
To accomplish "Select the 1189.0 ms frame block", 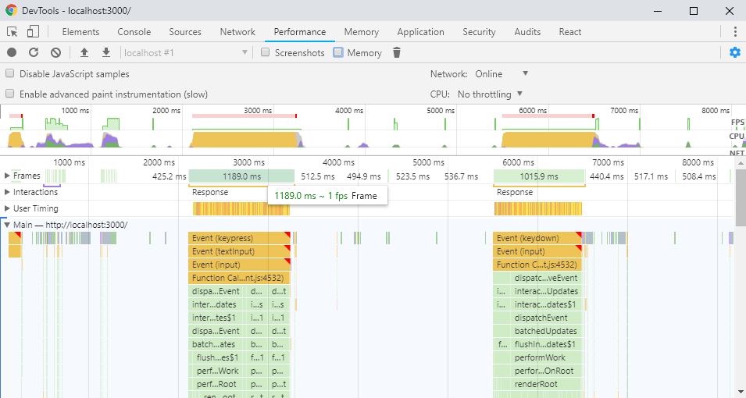I will (x=241, y=176).
